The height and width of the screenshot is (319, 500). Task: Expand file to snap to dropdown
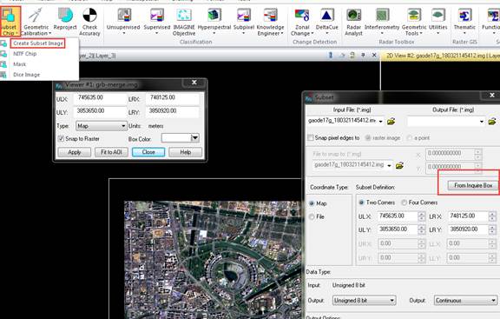389,165
